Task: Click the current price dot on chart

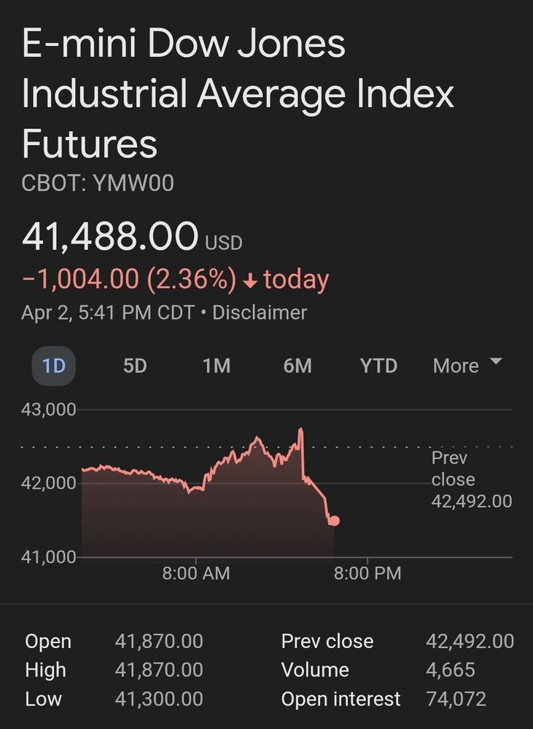Action: coord(334,521)
